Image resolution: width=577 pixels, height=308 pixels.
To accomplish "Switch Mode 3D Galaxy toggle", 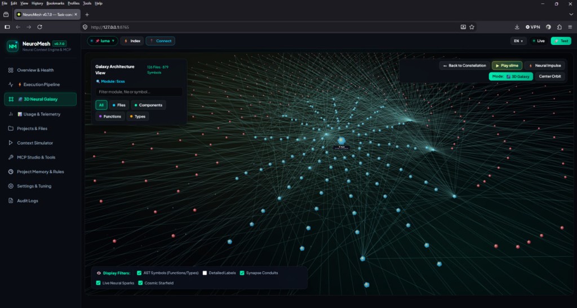I will 511,76.
